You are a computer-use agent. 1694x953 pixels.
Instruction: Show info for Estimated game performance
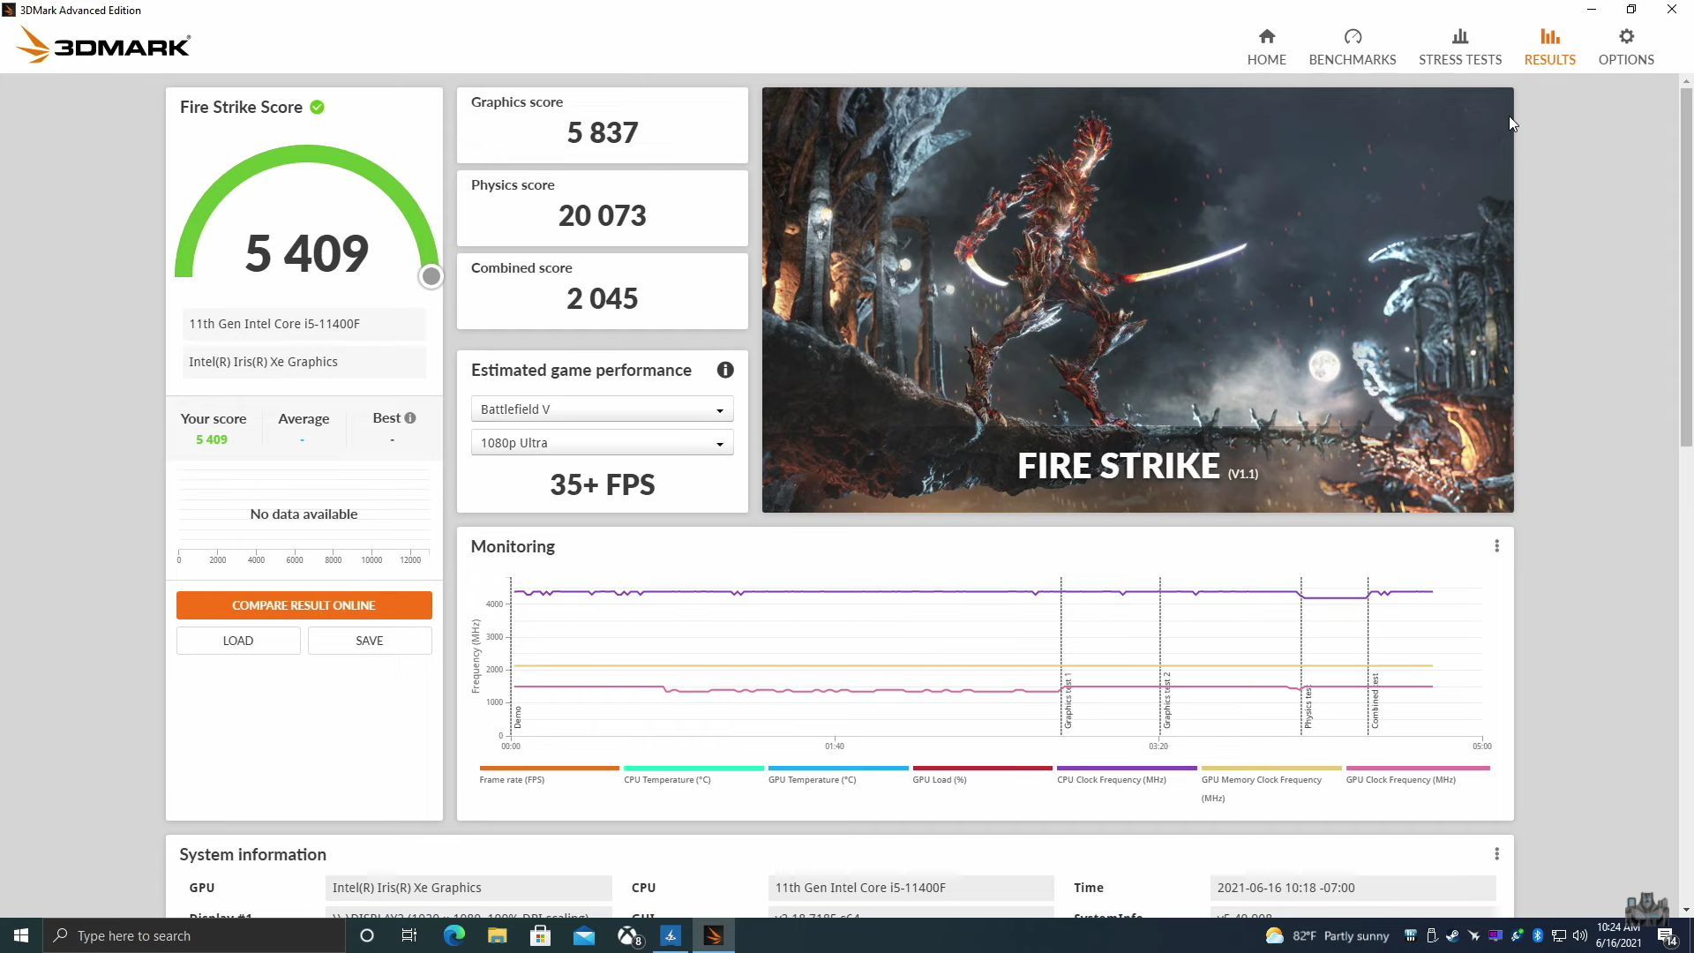pyautogui.click(x=725, y=370)
